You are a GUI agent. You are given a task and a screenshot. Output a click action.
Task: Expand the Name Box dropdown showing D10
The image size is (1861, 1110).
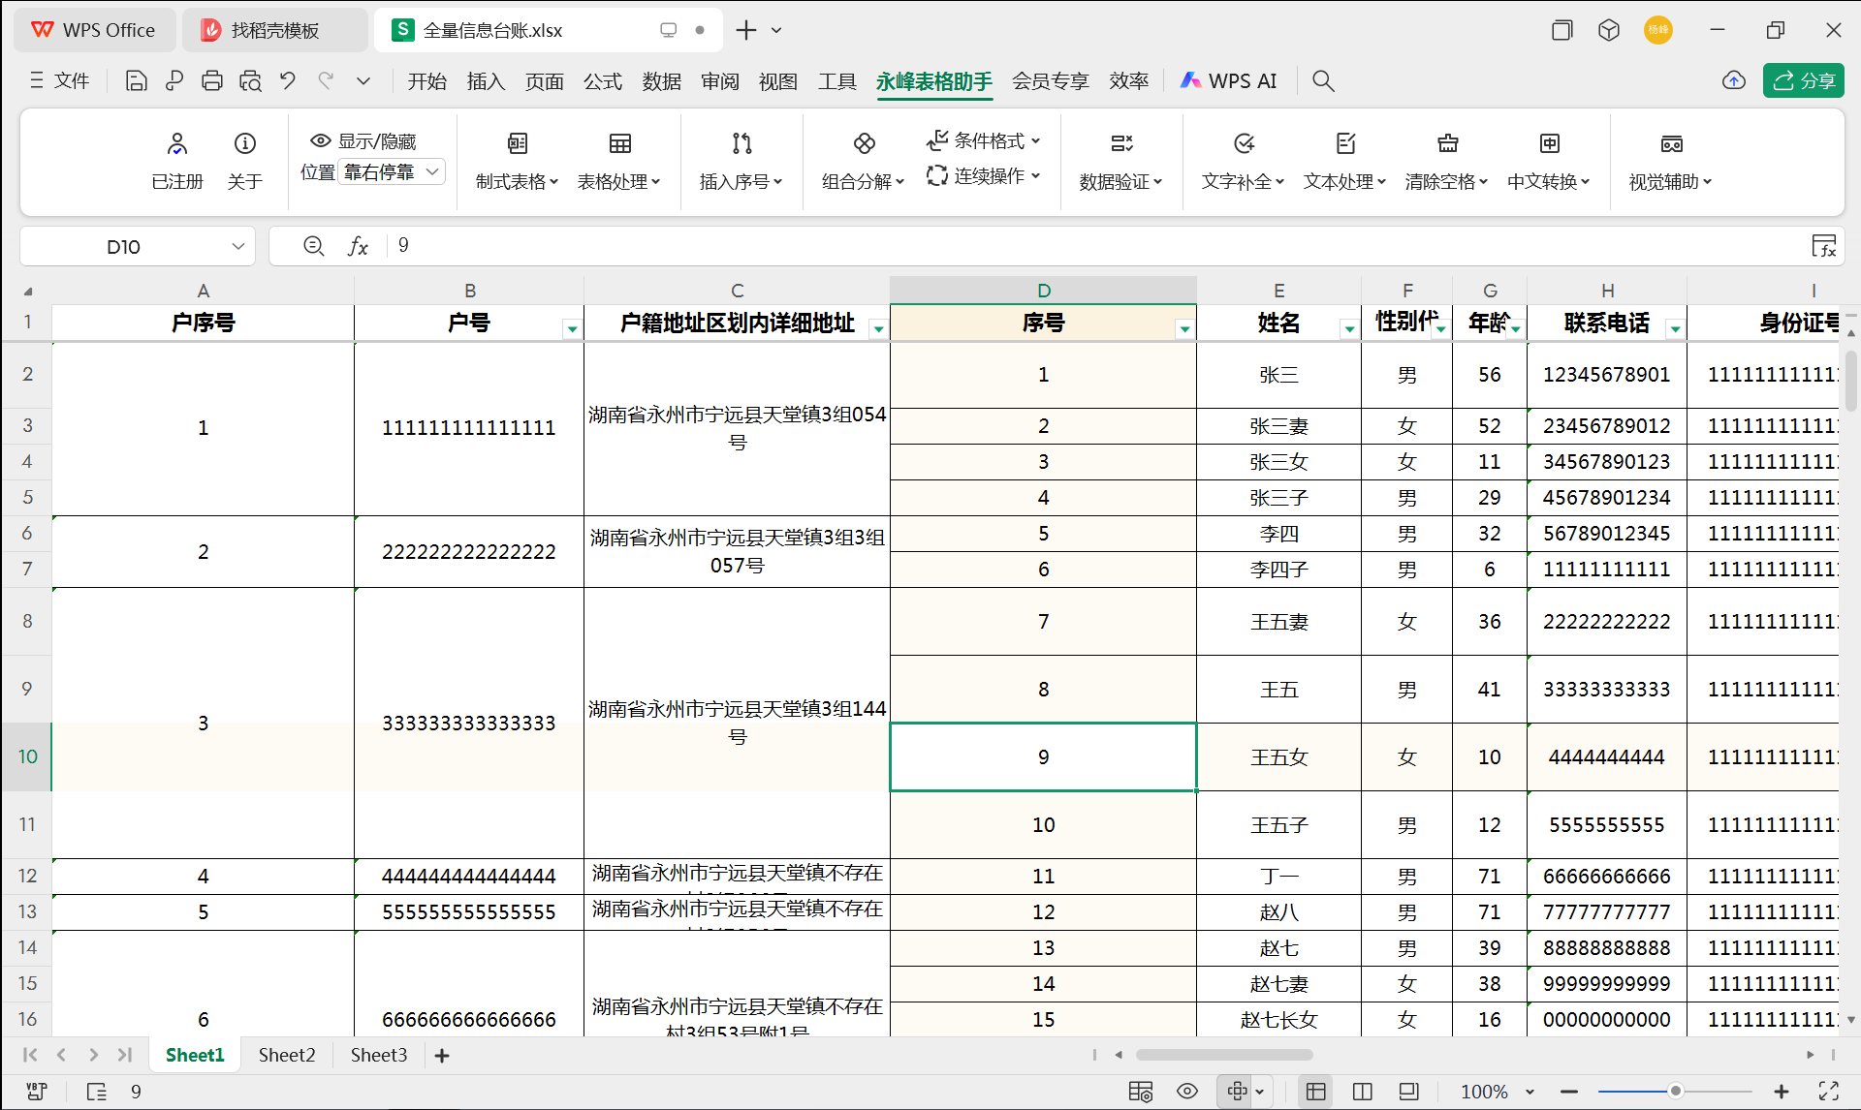(237, 246)
